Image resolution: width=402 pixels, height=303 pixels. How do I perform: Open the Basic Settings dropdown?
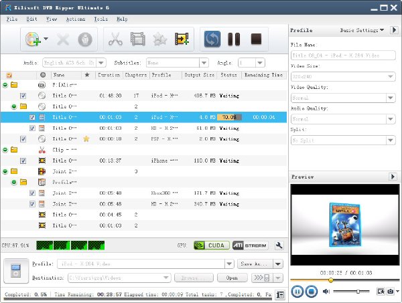[x=362, y=30]
